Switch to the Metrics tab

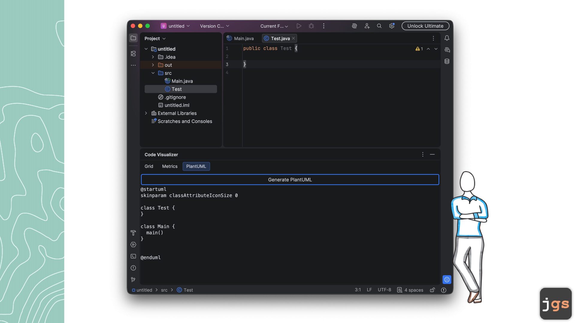point(170,166)
